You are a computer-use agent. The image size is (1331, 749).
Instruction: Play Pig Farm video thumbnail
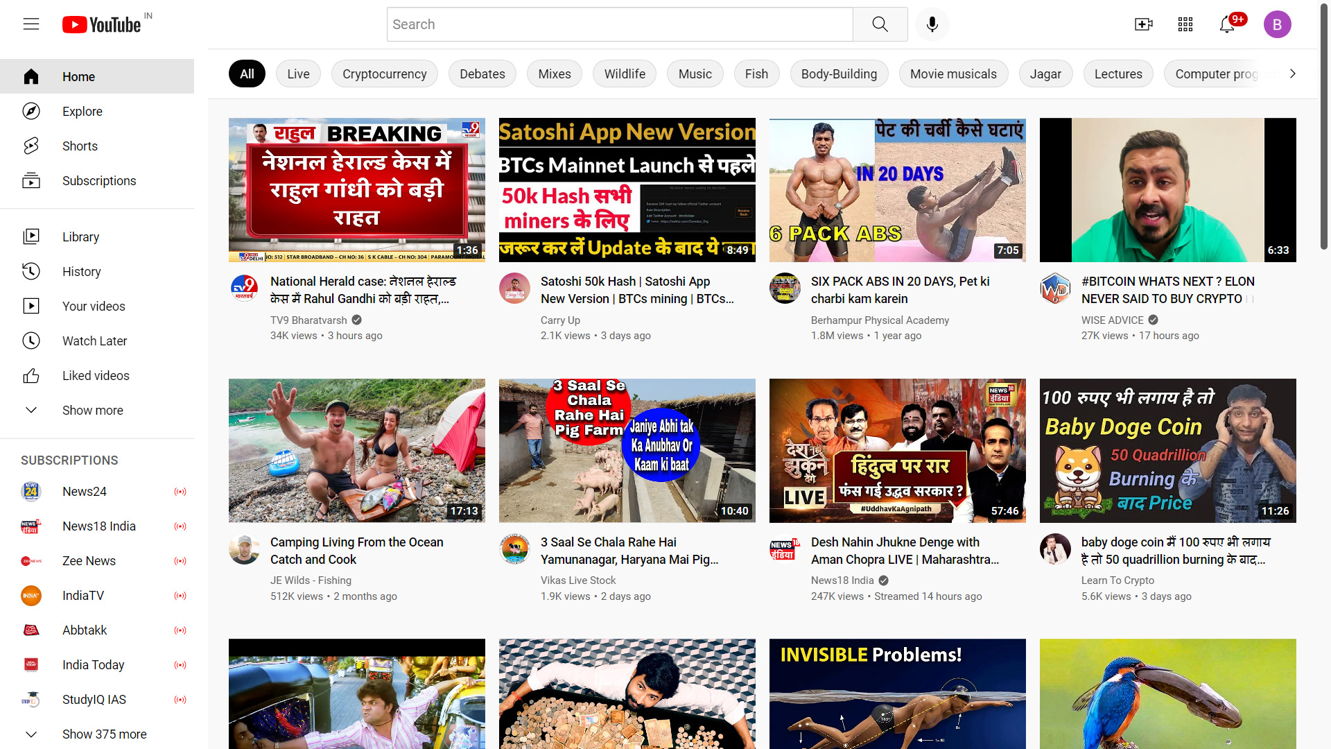[627, 450]
